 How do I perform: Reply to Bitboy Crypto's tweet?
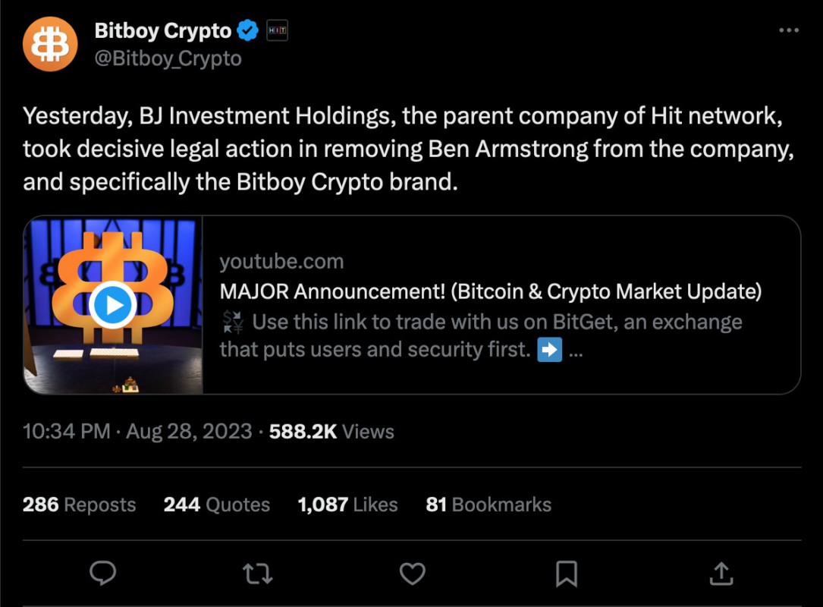pos(102,574)
